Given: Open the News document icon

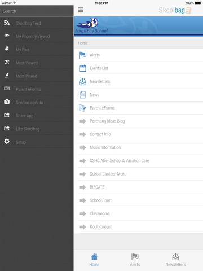Looking at the screenshot, I should (82, 95).
